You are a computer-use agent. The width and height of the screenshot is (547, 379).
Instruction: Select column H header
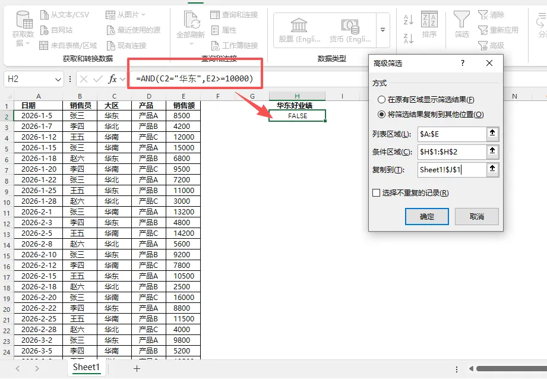[297, 96]
